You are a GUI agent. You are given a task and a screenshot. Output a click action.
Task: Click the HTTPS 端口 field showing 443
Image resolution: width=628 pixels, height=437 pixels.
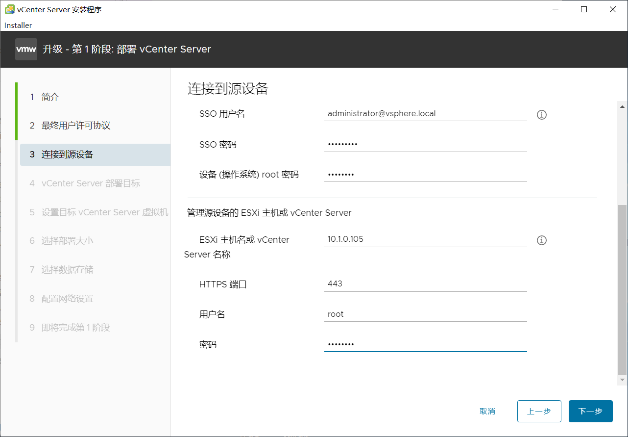coord(425,283)
